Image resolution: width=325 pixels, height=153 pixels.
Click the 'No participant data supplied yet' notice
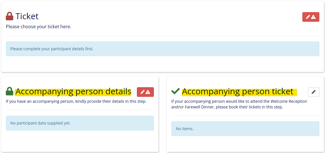pyautogui.click(x=80, y=123)
